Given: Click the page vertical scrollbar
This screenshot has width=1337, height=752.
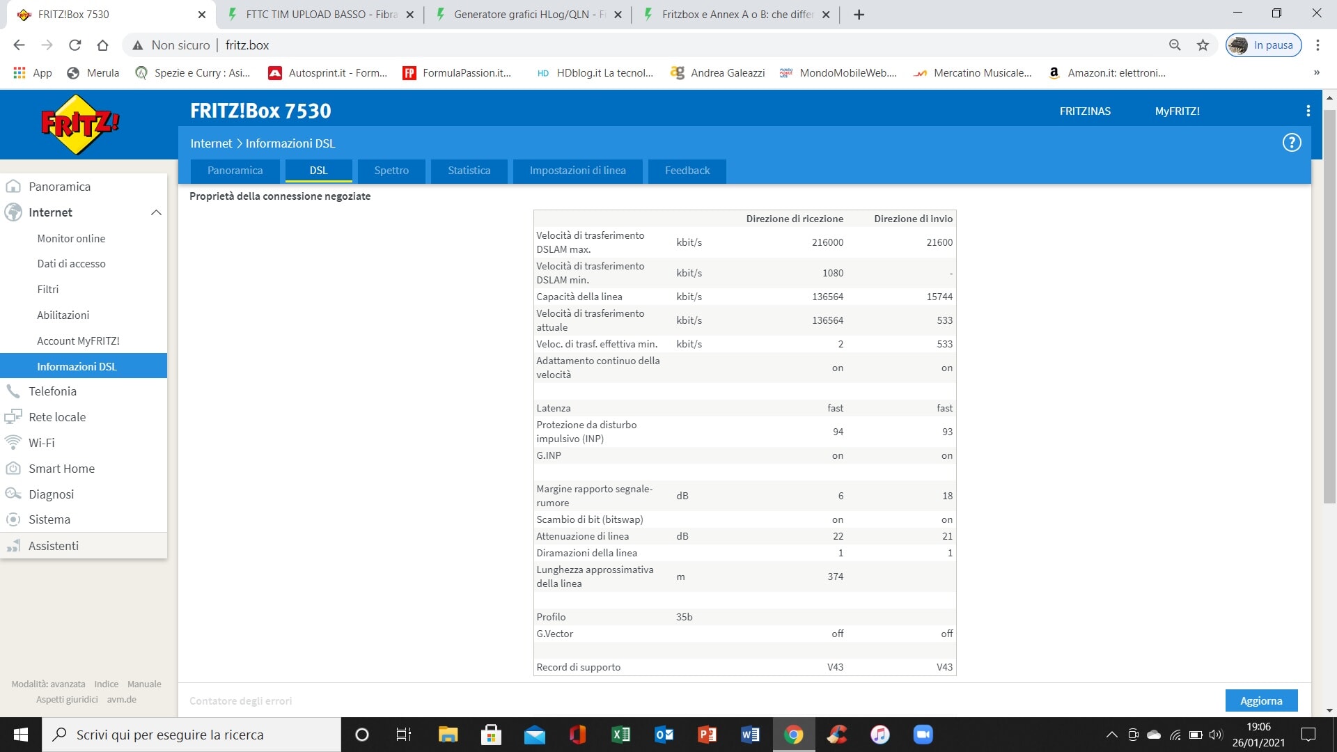Looking at the screenshot, I should point(1329,306).
